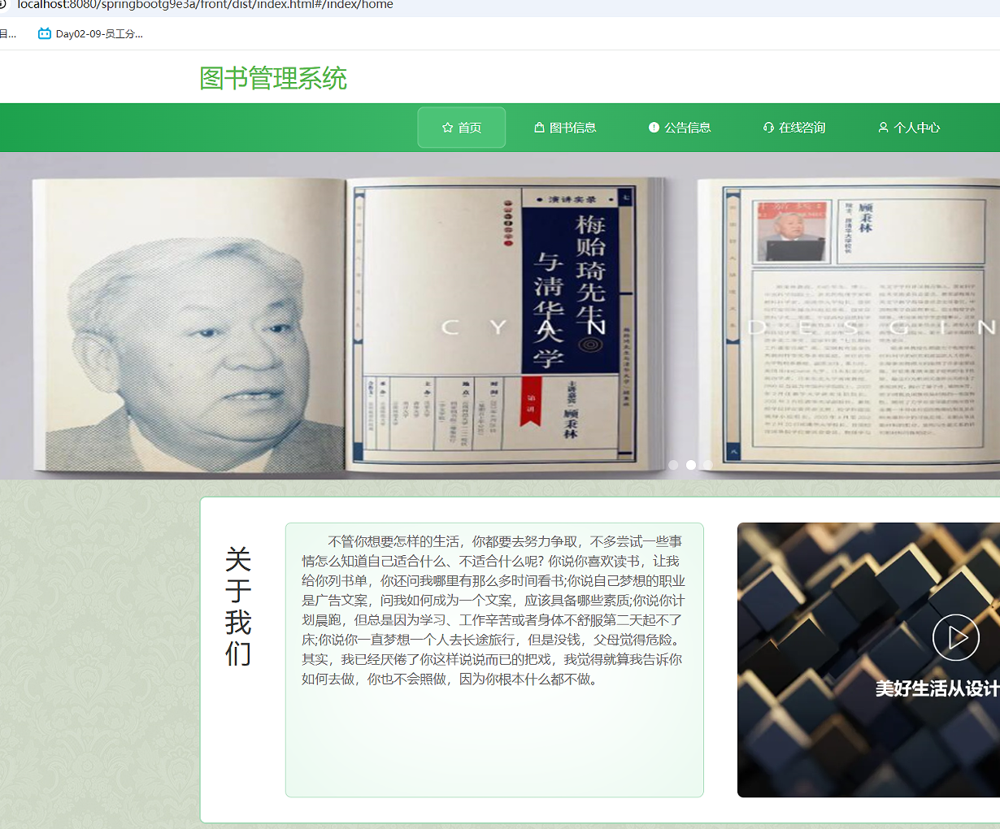
Task: Click the 图书管理系统 site title
Action: pos(273,78)
